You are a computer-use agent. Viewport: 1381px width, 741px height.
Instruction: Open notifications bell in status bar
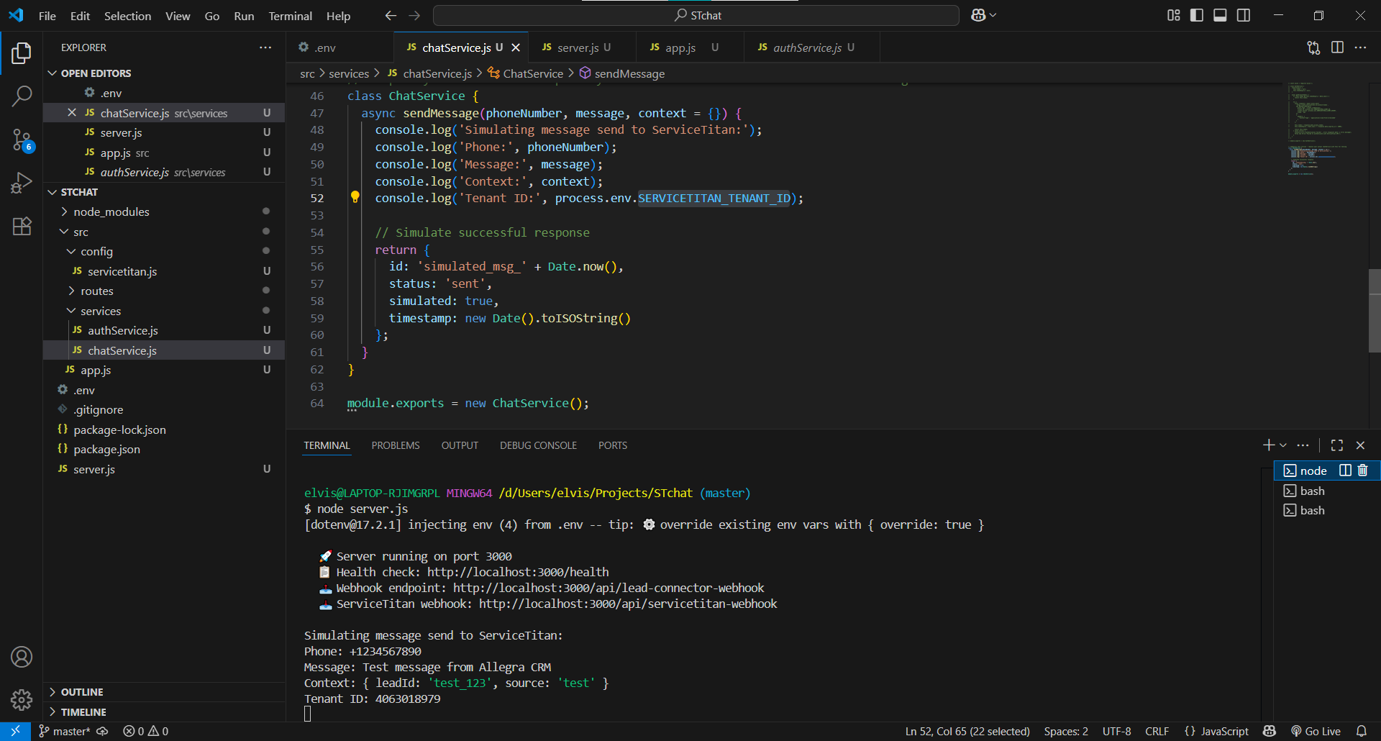coord(1361,731)
